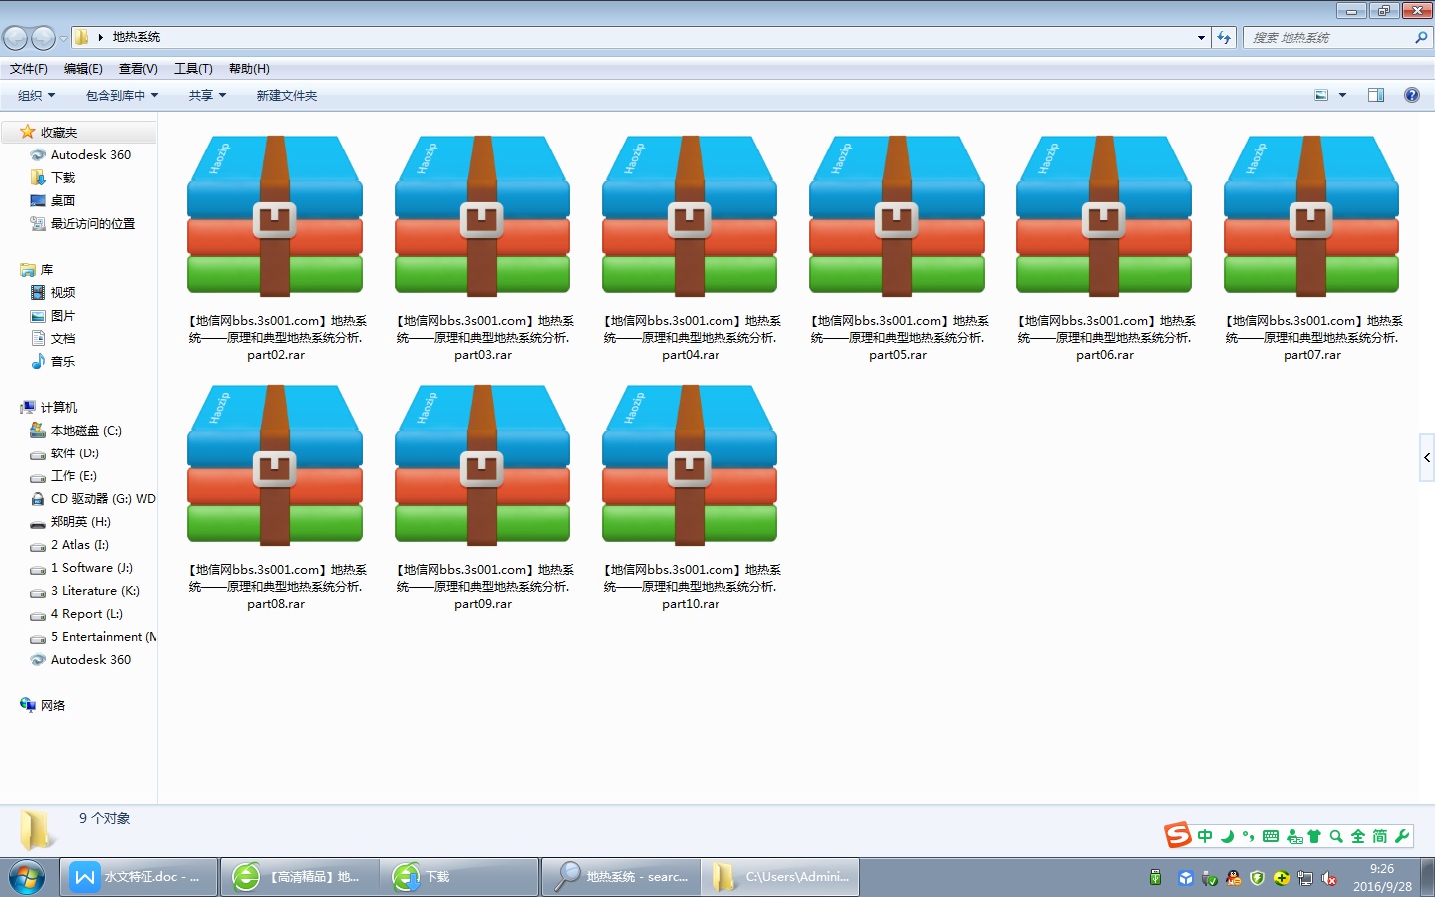Click Sogou toolbar magnifier search icon

click(1336, 836)
